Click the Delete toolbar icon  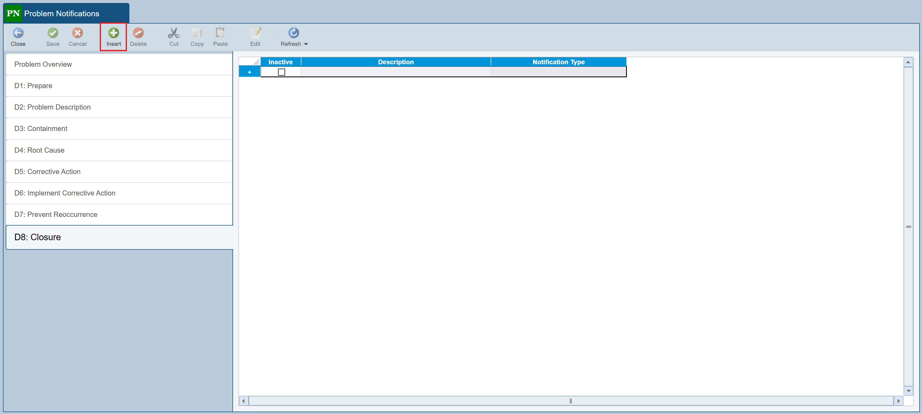(138, 33)
